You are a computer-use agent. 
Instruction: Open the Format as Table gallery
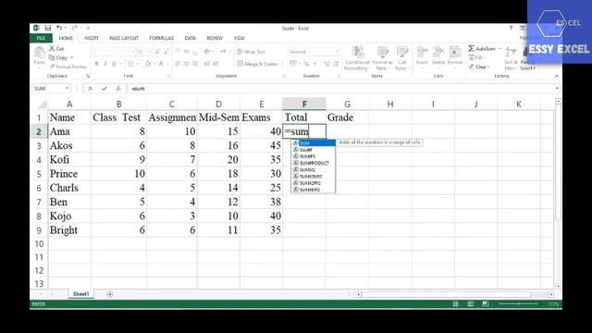(382, 58)
